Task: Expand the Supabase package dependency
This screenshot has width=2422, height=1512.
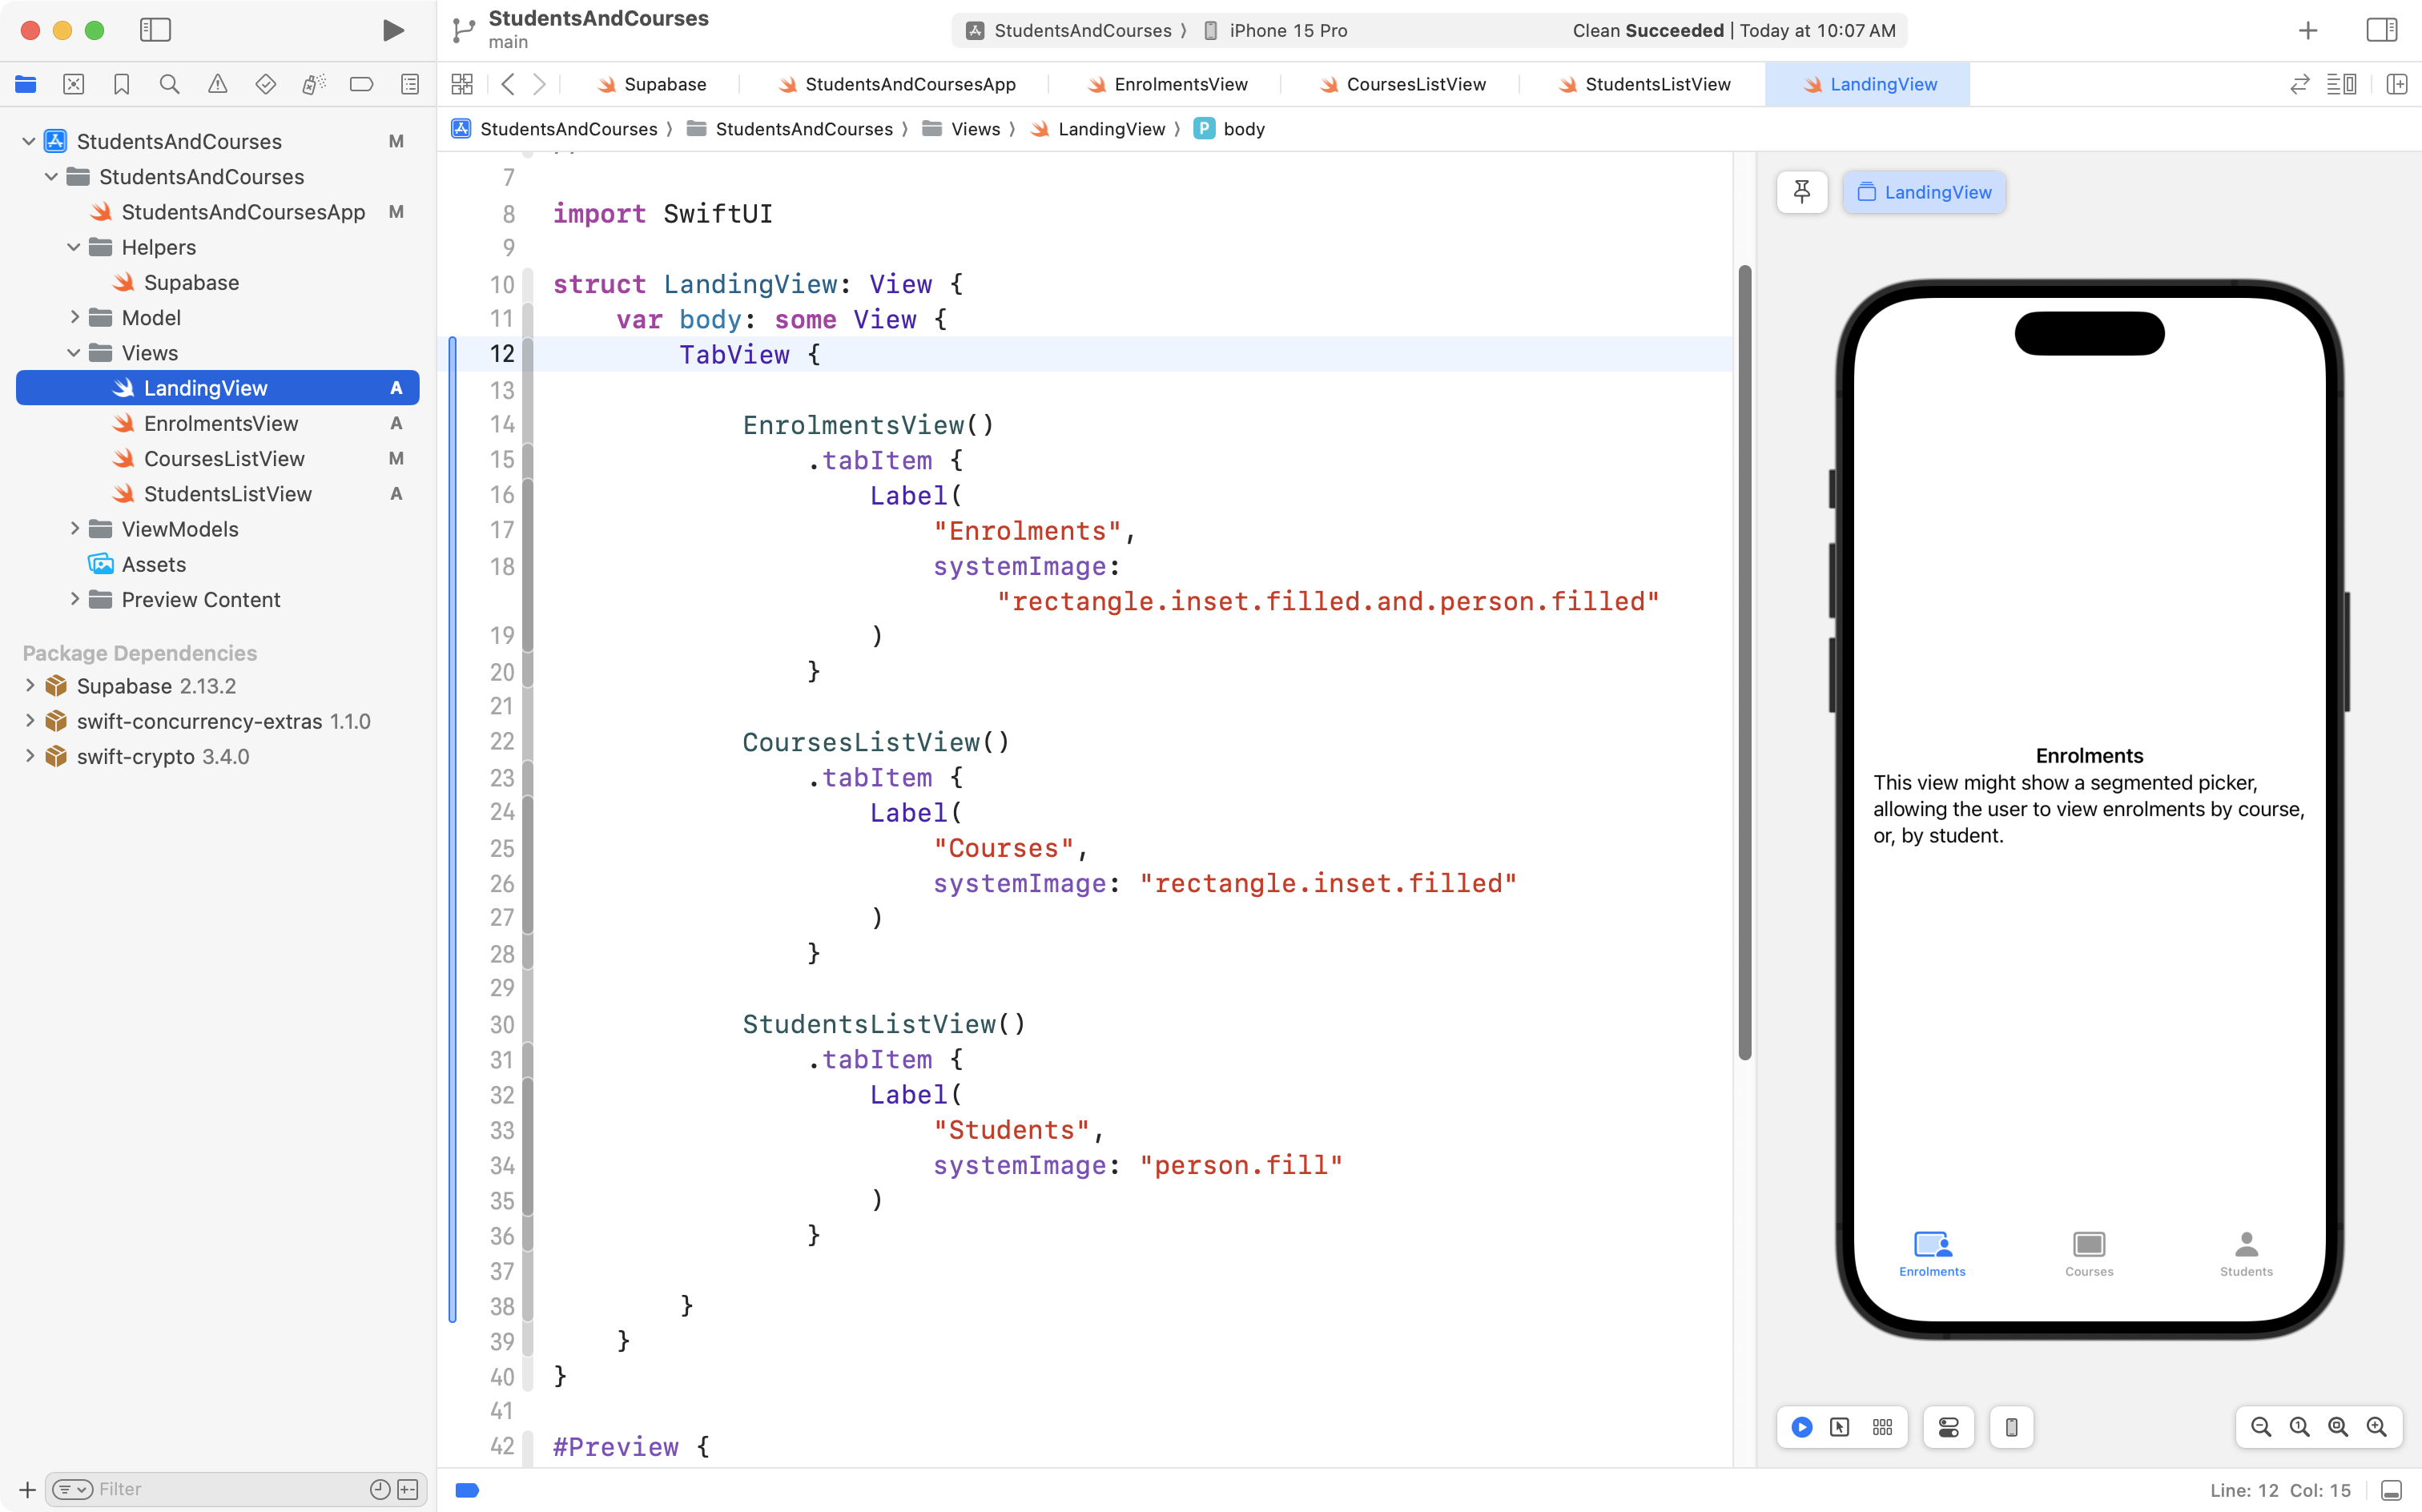Action: [x=30, y=686]
